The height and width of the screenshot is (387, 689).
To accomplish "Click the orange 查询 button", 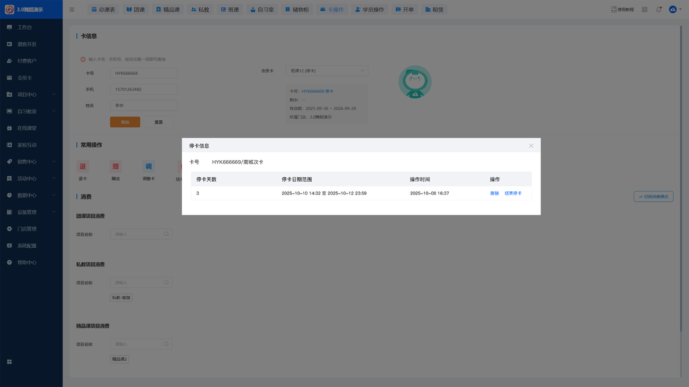I will [x=125, y=122].
